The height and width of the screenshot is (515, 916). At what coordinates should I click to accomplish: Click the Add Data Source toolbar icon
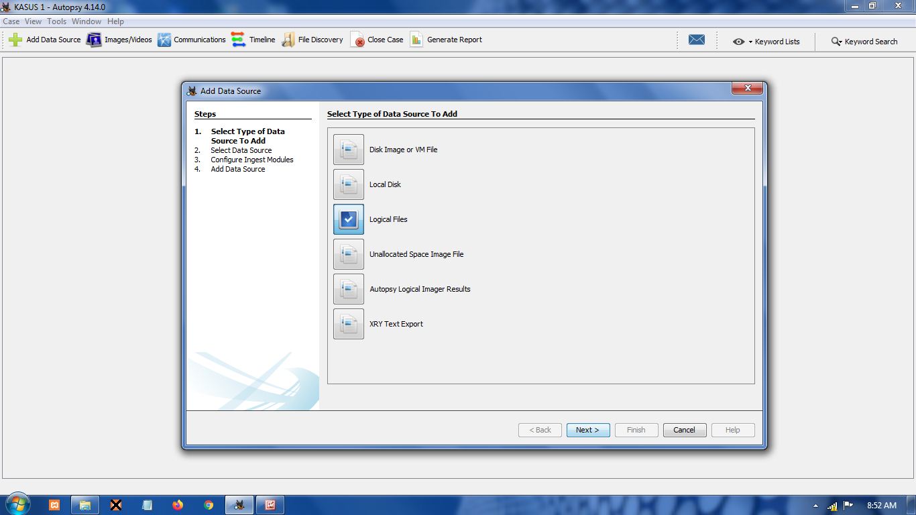tap(16, 40)
